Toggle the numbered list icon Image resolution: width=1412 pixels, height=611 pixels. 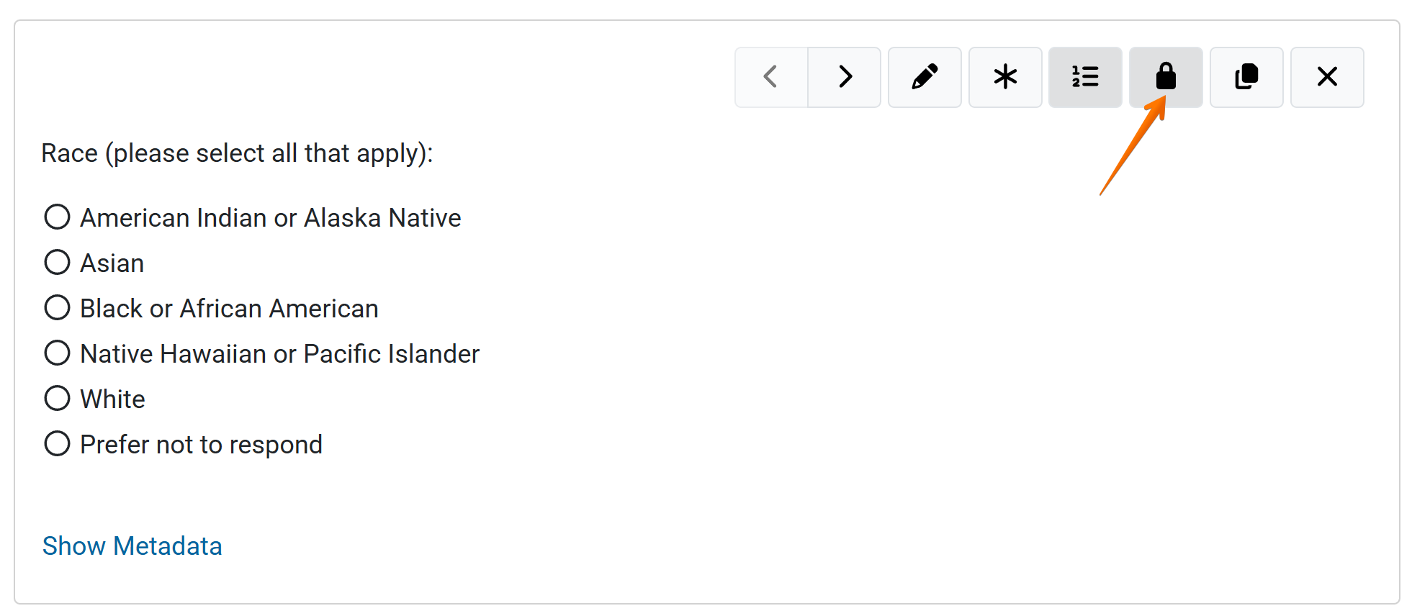click(x=1085, y=77)
